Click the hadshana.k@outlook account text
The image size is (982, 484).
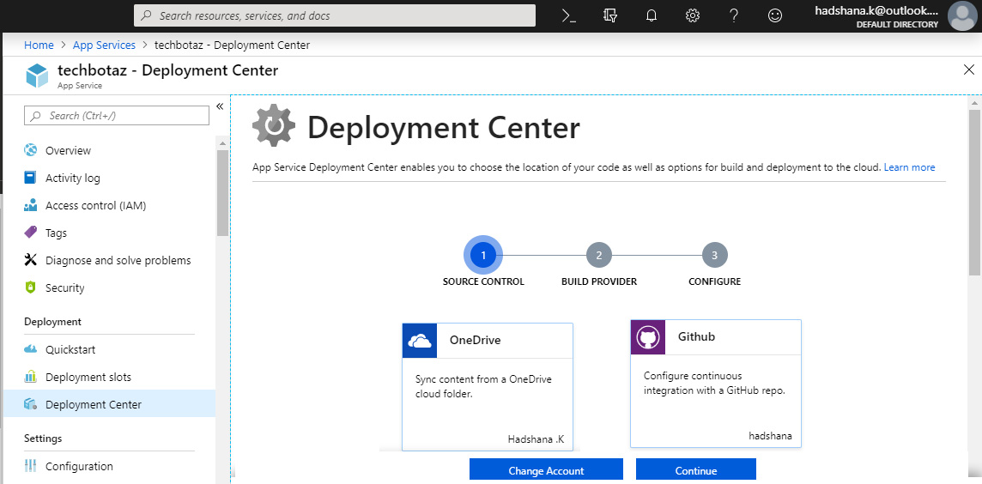coord(876,10)
